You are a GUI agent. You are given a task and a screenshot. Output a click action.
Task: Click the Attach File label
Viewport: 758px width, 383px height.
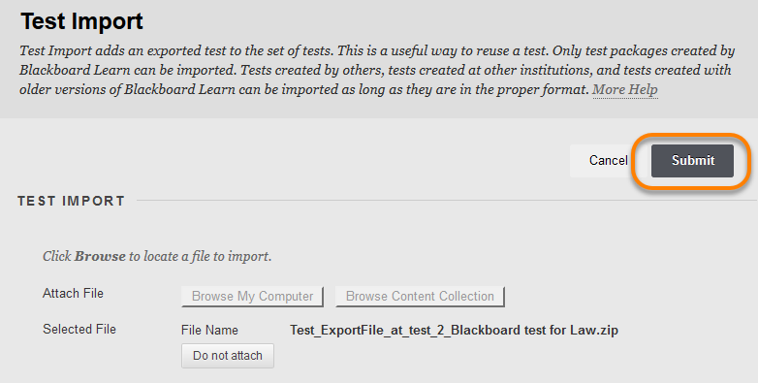[x=73, y=293]
